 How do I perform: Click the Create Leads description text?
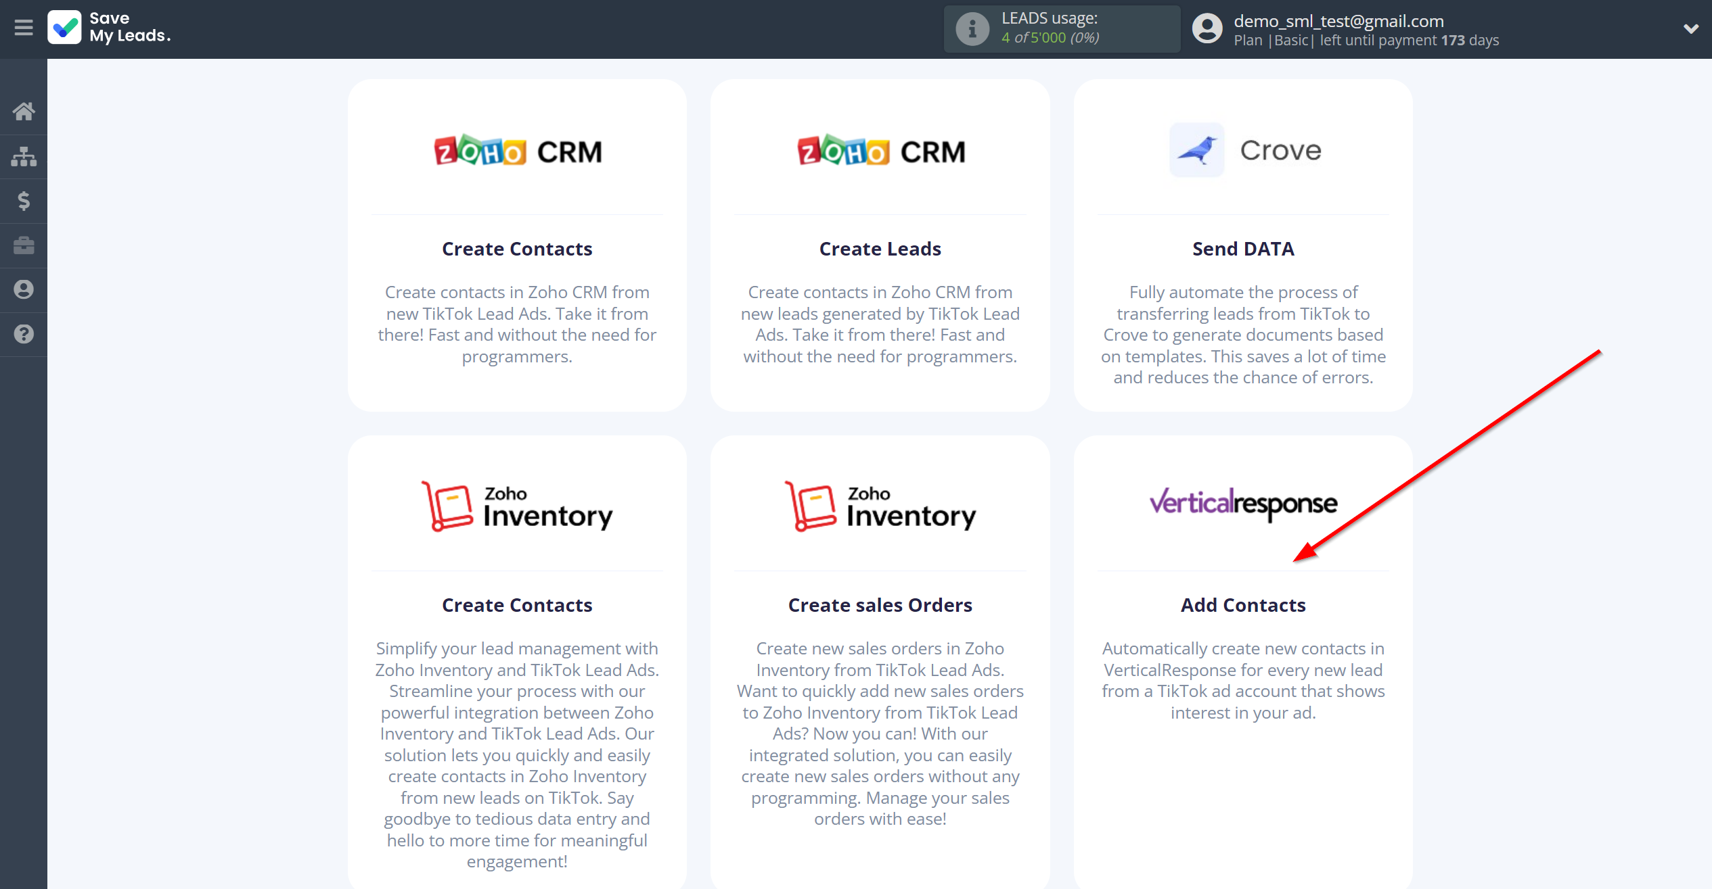coord(880,324)
